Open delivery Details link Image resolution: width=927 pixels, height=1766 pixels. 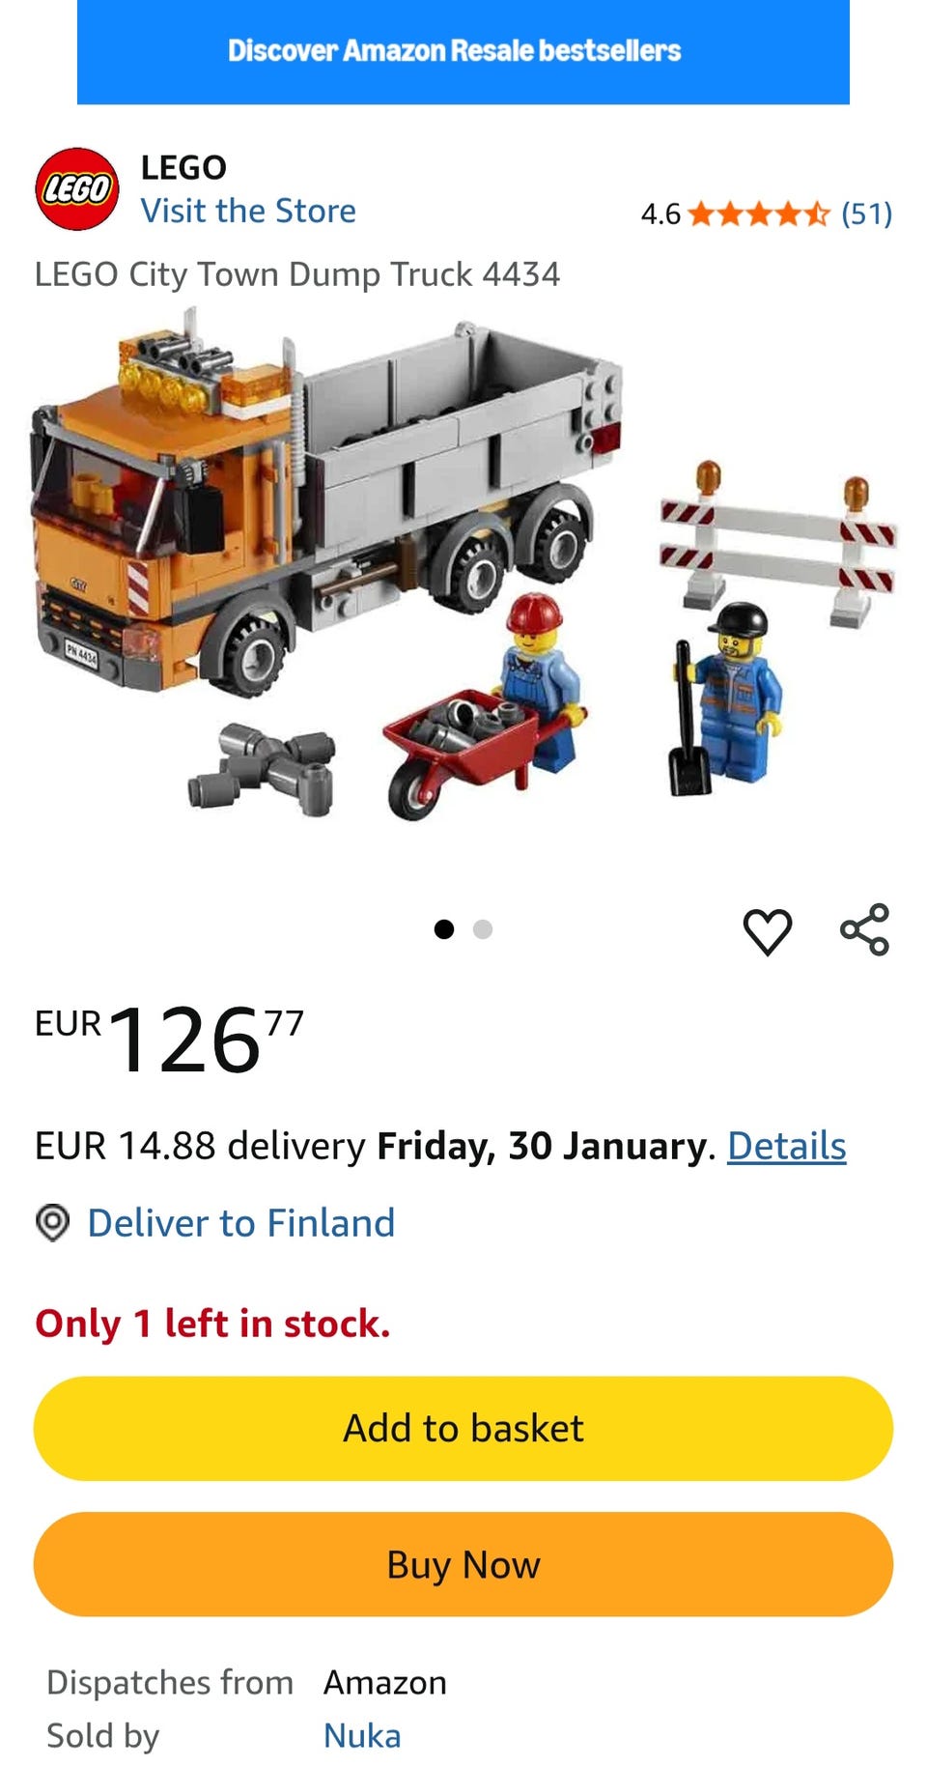[x=787, y=1146]
